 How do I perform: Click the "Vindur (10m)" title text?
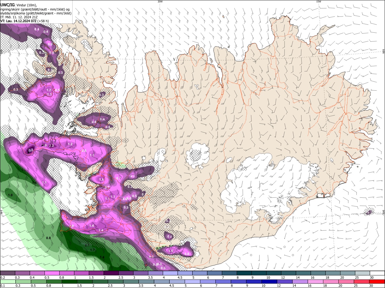(26, 5)
